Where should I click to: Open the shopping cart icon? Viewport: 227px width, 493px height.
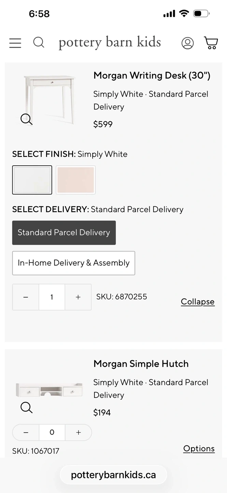(211, 43)
